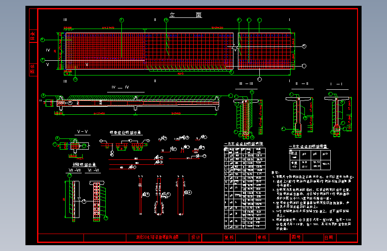The height and width of the screenshot is (251, 387).
Task: Click the 直径 header in quantity table
Action: (x=294, y=154)
